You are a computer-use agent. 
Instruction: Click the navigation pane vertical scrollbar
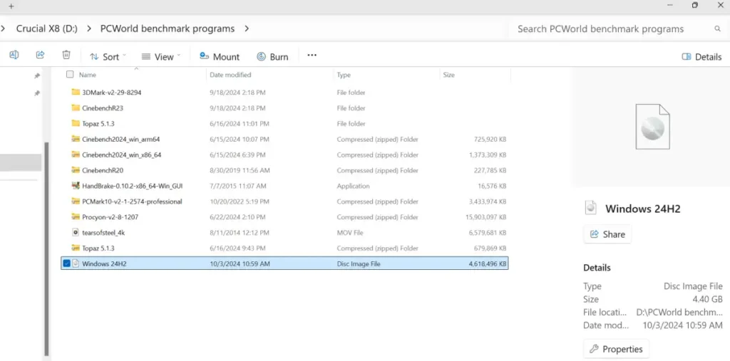pyautogui.click(x=46, y=249)
